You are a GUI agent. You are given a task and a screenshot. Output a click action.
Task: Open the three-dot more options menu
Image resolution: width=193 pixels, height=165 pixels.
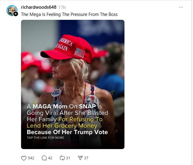181,7
